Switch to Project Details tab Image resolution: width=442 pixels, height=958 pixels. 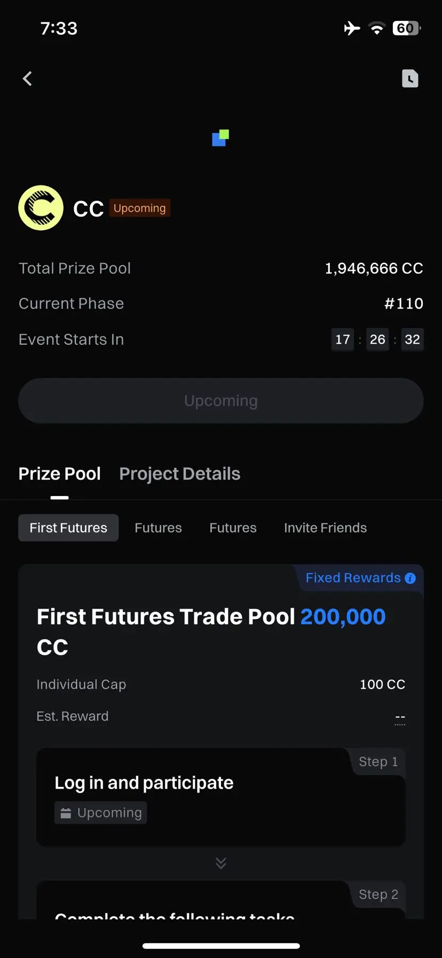180,474
